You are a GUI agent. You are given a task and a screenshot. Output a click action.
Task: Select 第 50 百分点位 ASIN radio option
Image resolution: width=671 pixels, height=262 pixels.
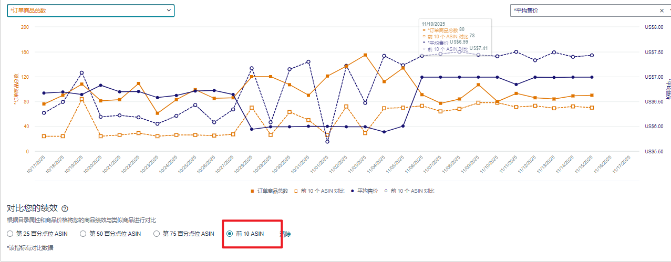pyautogui.click(x=83, y=234)
